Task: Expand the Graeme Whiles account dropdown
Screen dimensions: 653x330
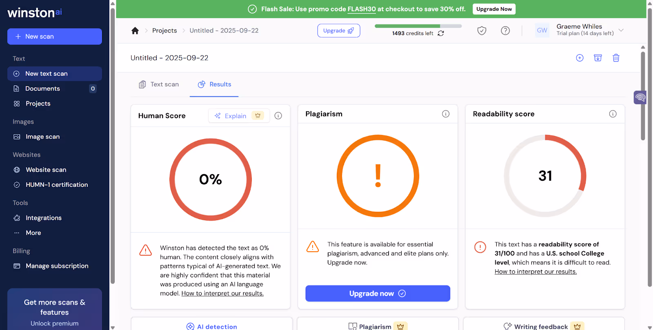Action: (x=621, y=30)
